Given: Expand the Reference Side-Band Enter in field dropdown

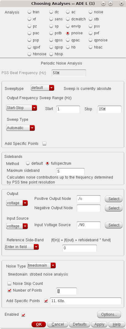Looking at the screenshot, I should coord(22,247).
